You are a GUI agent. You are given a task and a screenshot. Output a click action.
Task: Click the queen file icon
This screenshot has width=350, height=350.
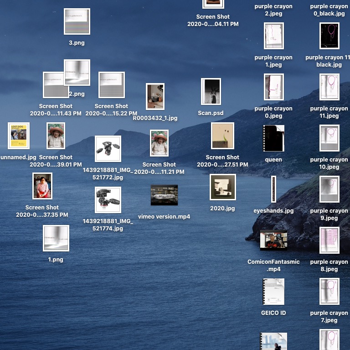[x=273, y=138]
